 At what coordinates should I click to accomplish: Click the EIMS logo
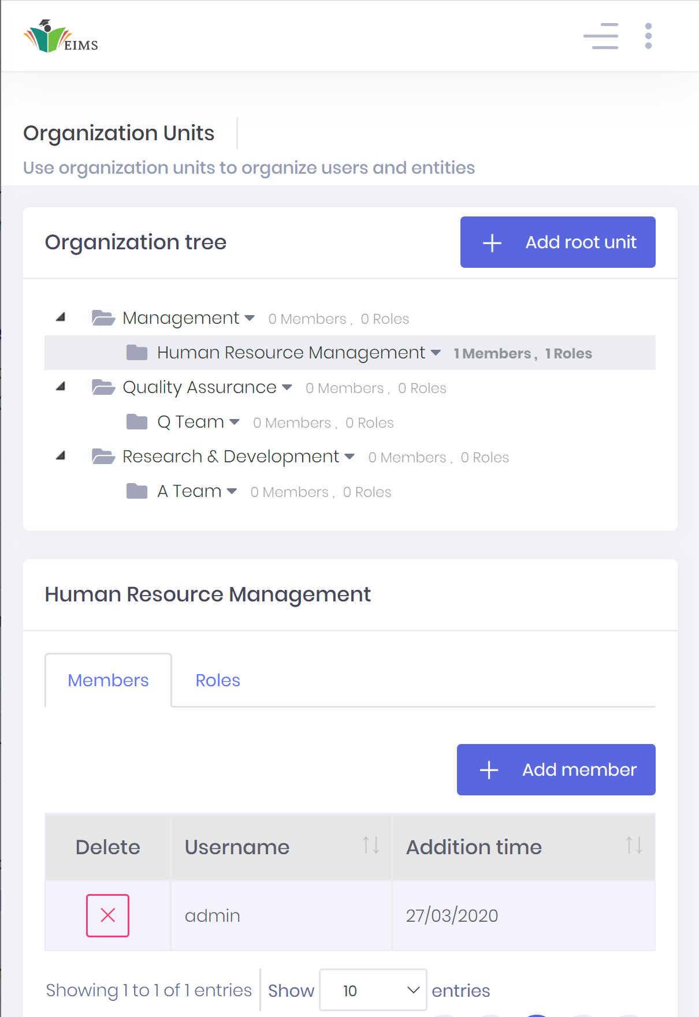click(x=61, y=36)
